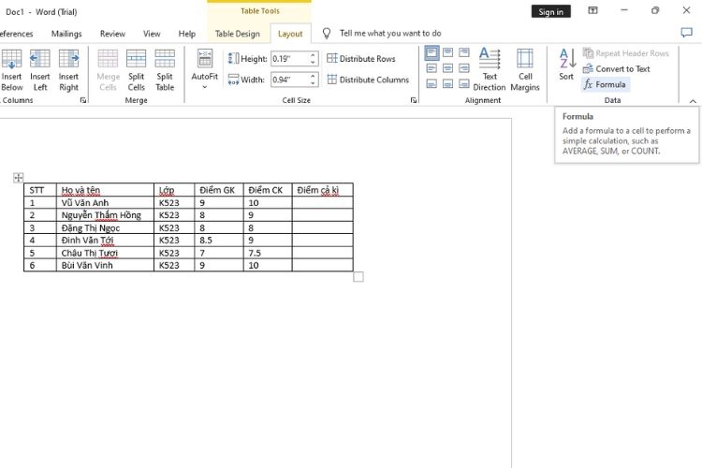Image resolution: width=702 pixels, height=468 pixels.
Task: Click Insert Left column icon
Action: pyautogui.click(x=40, y=59)
